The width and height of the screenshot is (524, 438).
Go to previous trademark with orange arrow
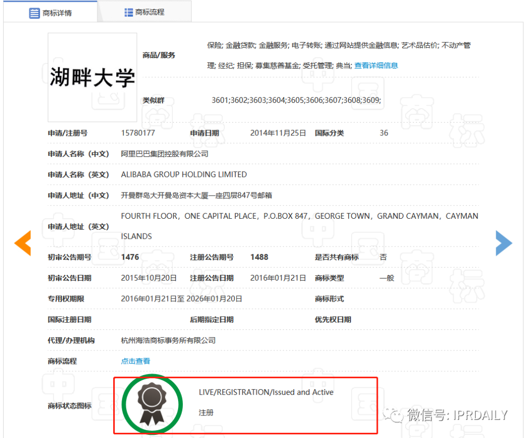pyautogui.click(x=23, y=243)
